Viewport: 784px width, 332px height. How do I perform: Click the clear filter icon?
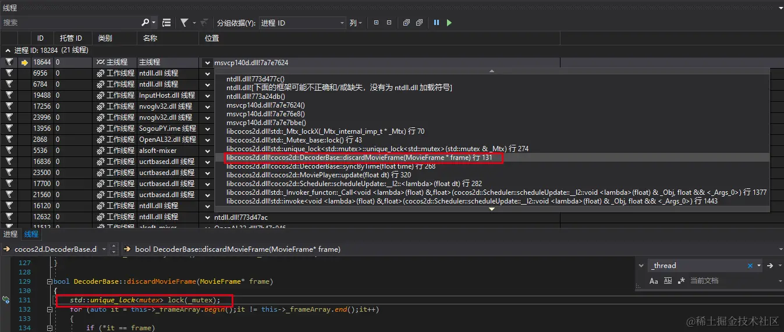pyautogui.click(x=204, y=23)
